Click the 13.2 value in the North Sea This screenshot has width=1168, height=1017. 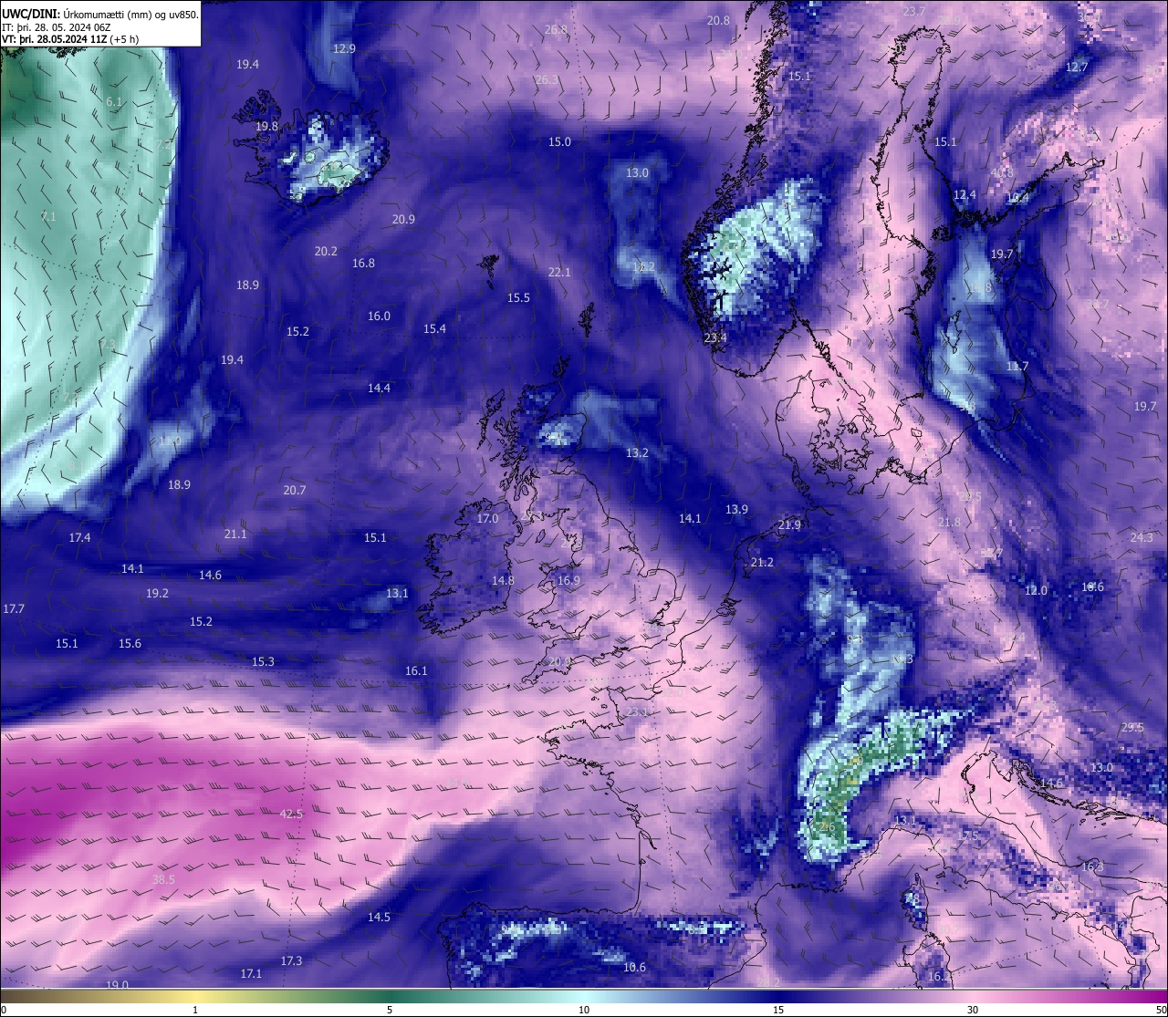pyautogui.click(x=637, y=452)
